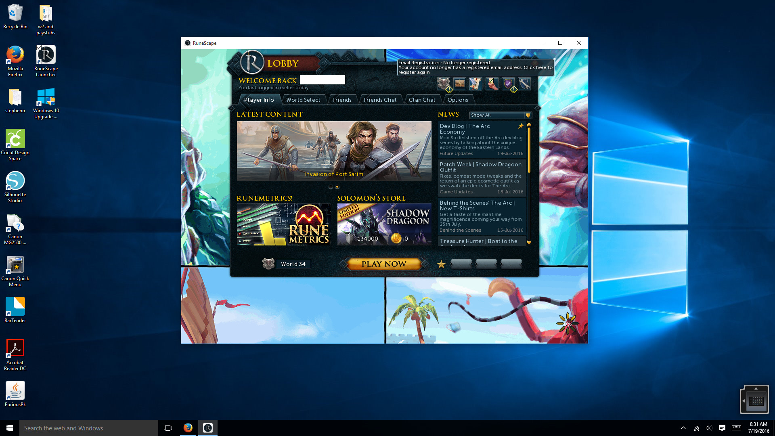Click Firefox icon in the taskbar
This screenshot has height=436, width=775.
[x=188, y=428]
